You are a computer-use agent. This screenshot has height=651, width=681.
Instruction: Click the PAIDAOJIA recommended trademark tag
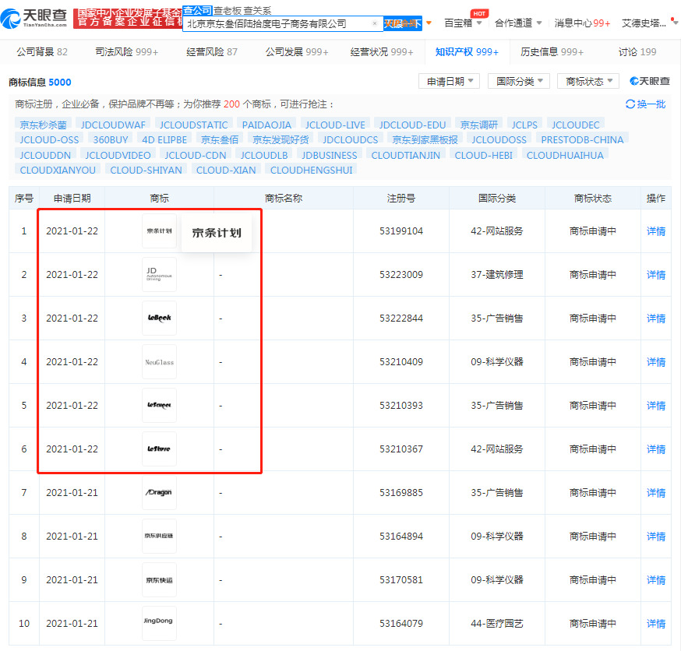266,125
